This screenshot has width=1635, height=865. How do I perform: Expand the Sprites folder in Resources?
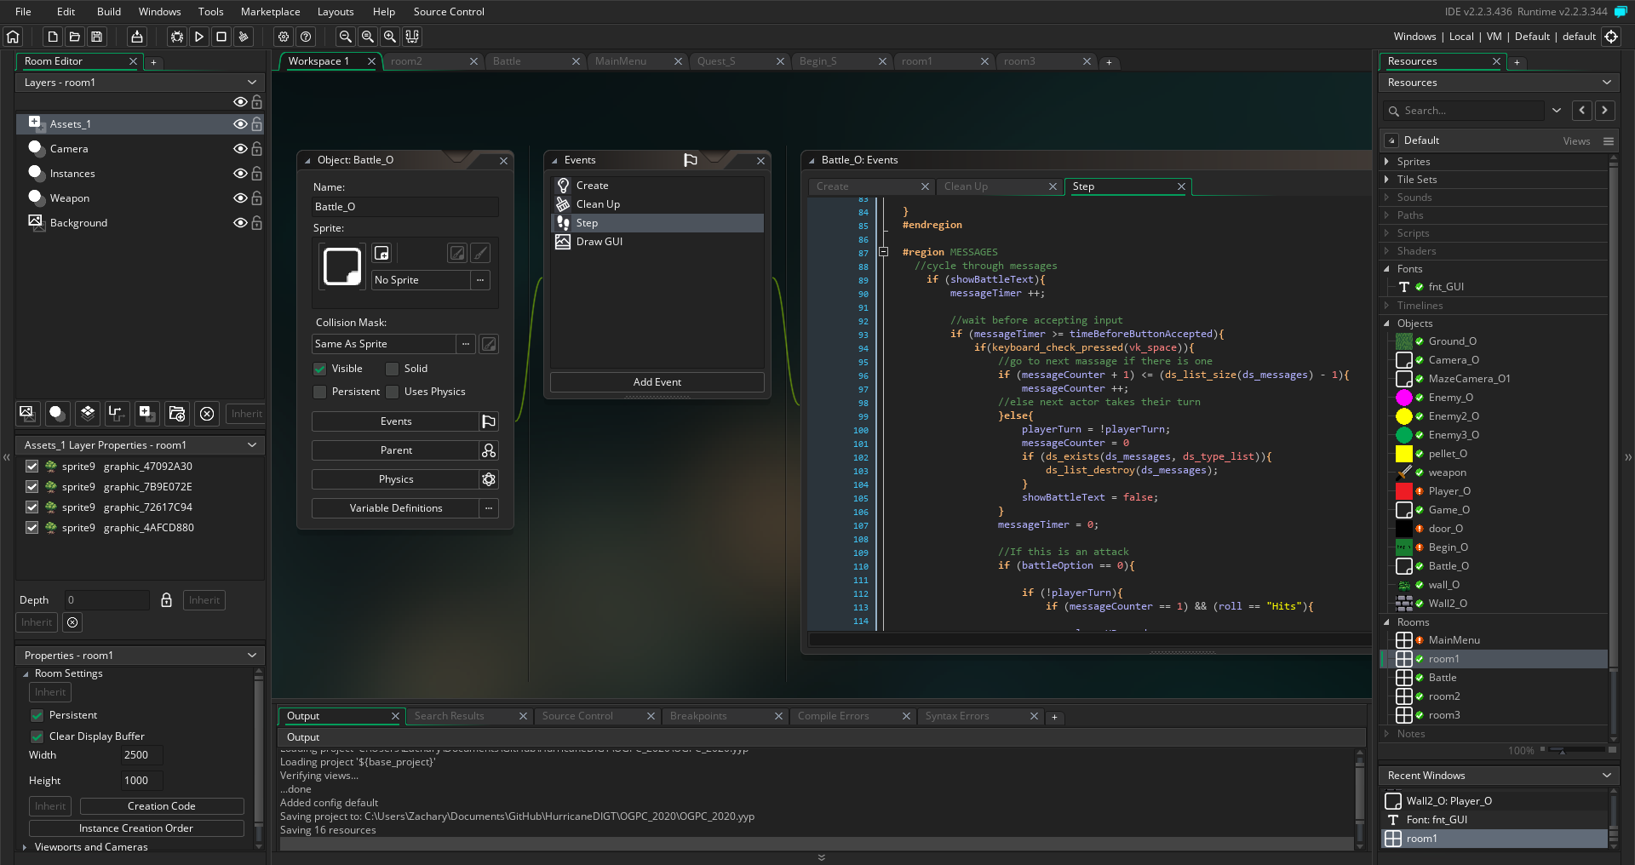click(x=1386, y=162)
